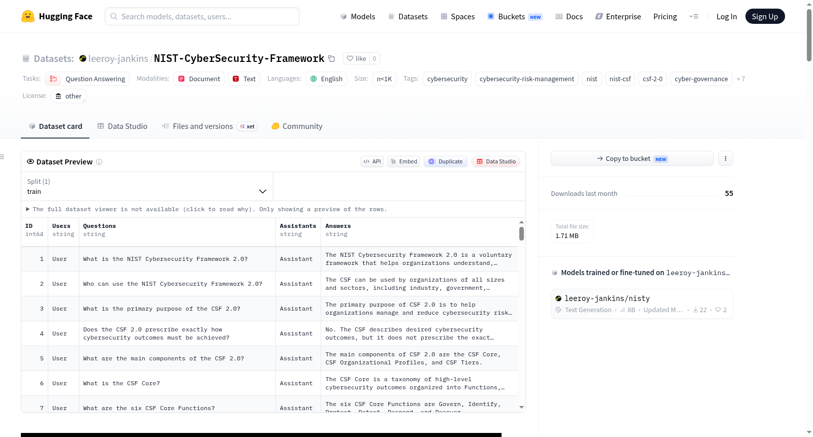813x437 pixels.
Task: Click the n<1K size tag
Action: point(384,79)
